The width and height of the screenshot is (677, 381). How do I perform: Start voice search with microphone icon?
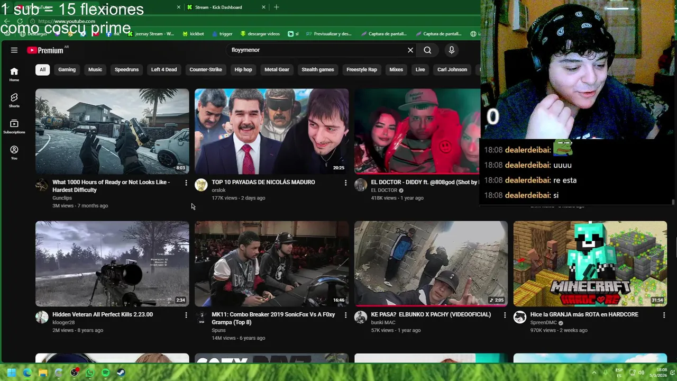(451, 50)
